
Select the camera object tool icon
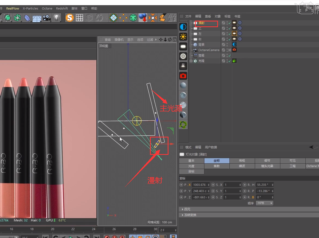coord(47,18)
